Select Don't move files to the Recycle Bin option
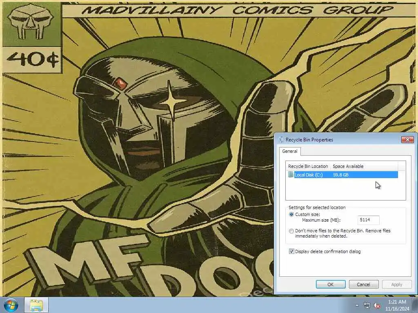 tap(291, 231)
